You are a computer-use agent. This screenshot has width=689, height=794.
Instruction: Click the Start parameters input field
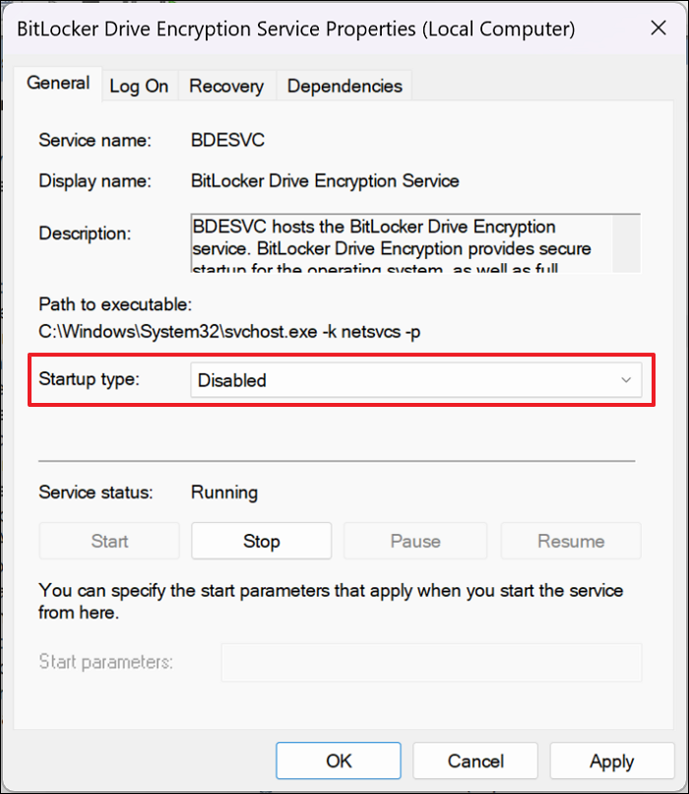430,662
